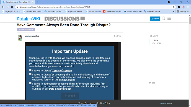Open the Important Update embedded image
This screenshot has width=191, height=107.
pyautogui.click(x=73, y=71)
